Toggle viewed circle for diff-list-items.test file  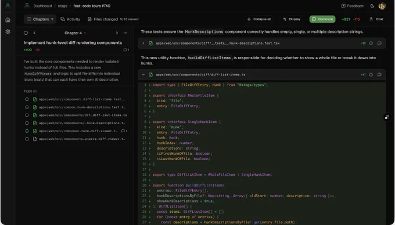(27, 99)
